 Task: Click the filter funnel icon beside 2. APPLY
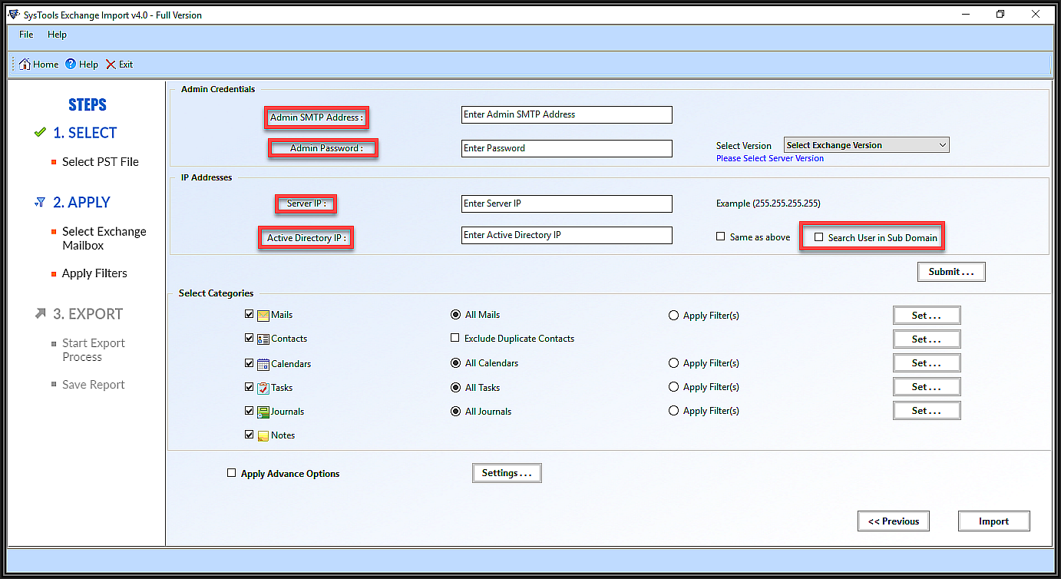click(40, 203)
